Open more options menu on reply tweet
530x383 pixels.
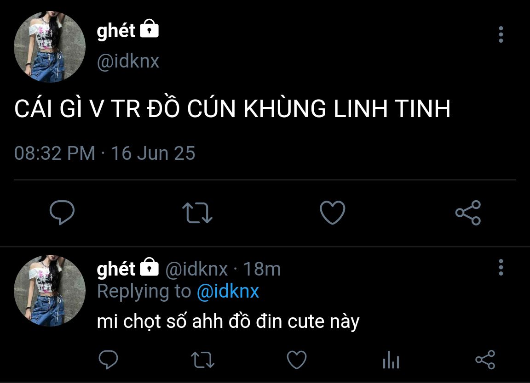[x=501, y=267]
